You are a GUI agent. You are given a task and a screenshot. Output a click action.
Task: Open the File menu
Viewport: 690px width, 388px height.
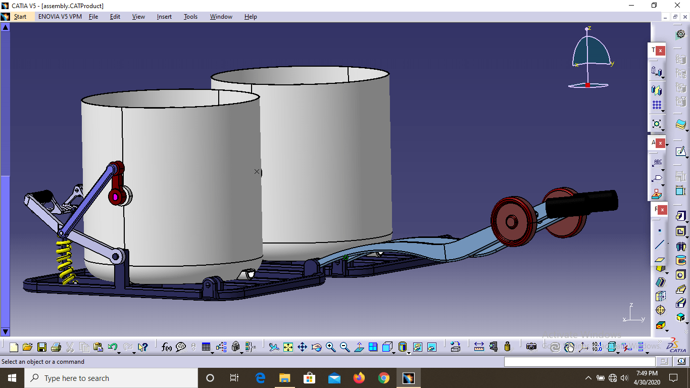(x=93, y=17)
